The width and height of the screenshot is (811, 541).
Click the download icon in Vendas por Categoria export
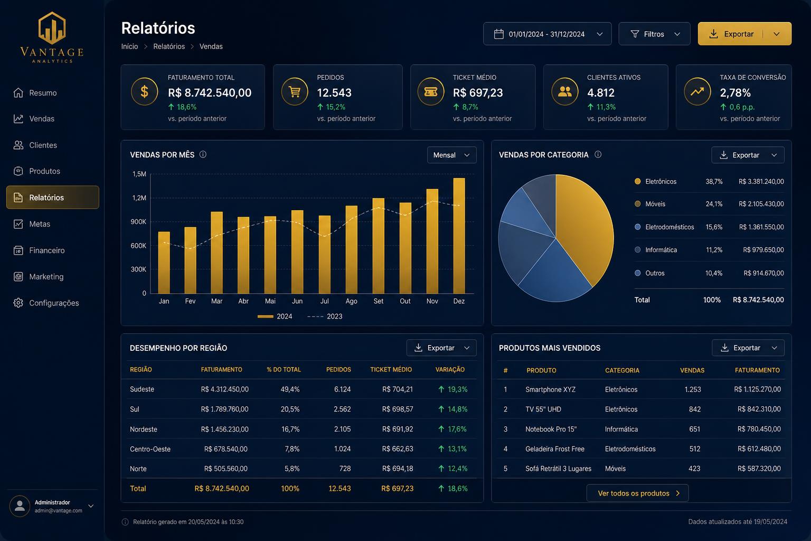point(723,155)
